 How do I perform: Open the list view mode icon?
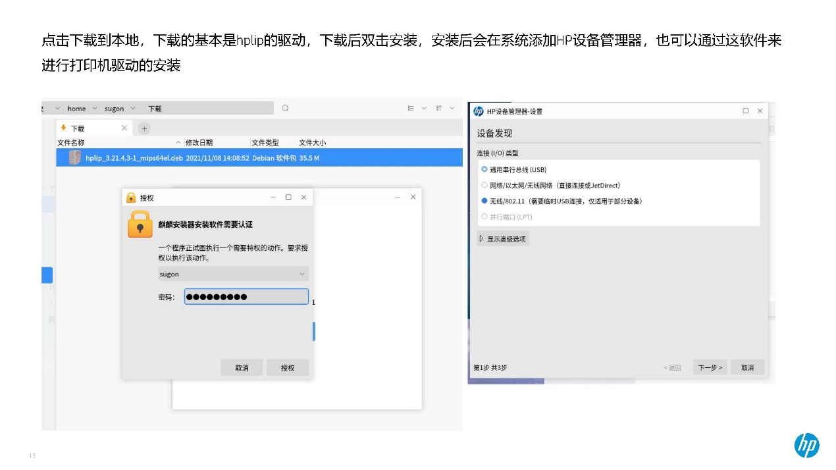[x=411, y=108]
